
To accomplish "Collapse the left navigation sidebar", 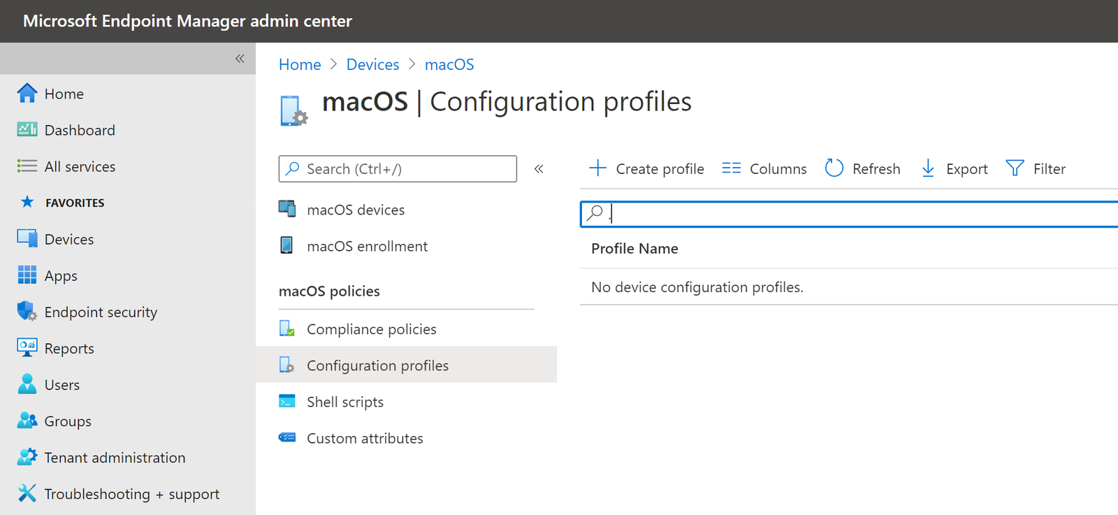I will [240, 58].
